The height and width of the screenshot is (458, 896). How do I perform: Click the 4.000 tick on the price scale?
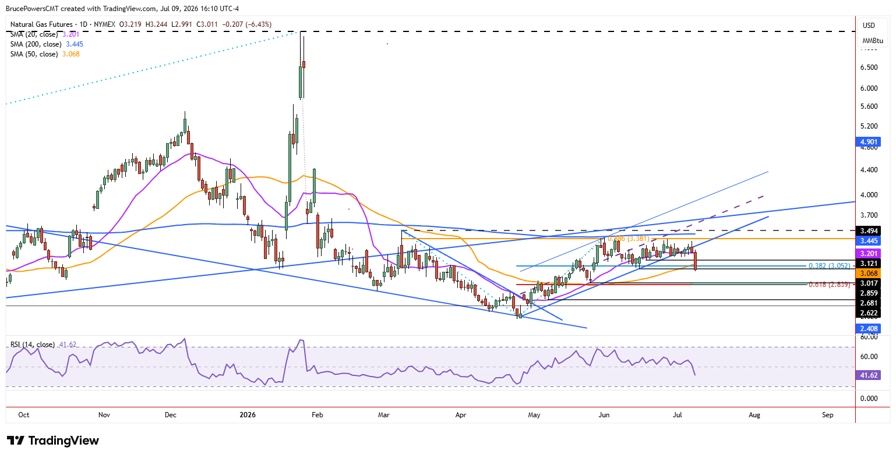(x=869, y=195)
